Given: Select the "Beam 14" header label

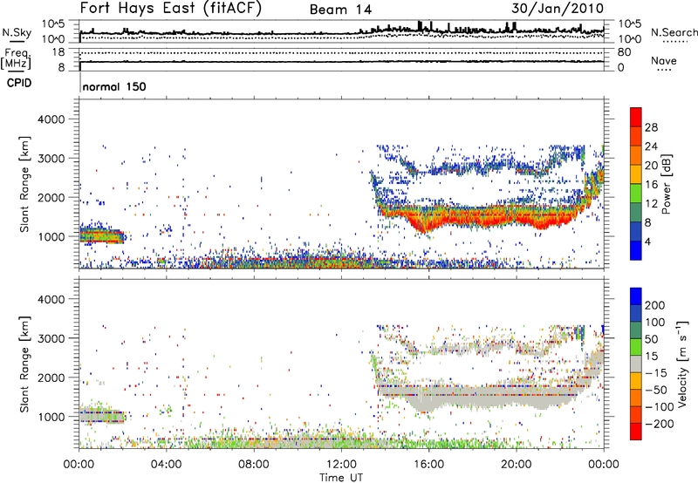Looking at the screenshot, I should pos(340,10).
